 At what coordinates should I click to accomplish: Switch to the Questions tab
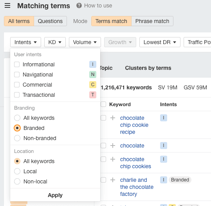[x=50, y=21]
